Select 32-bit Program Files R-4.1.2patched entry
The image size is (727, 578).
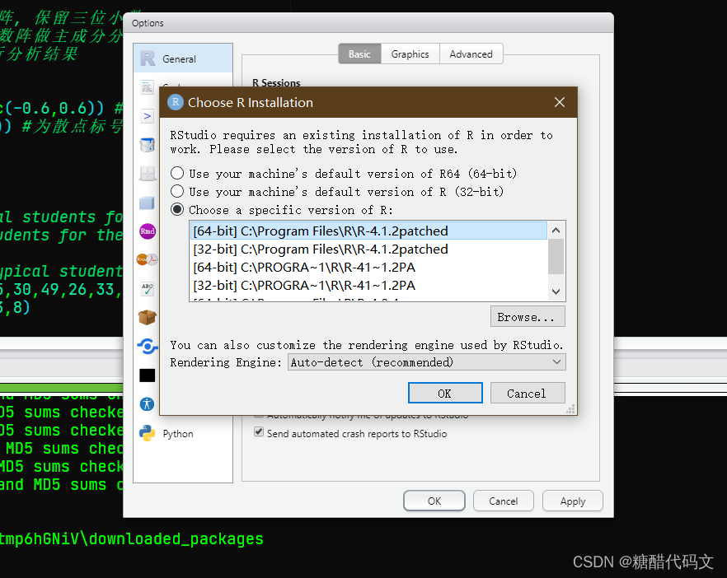[x=368, y=249]
